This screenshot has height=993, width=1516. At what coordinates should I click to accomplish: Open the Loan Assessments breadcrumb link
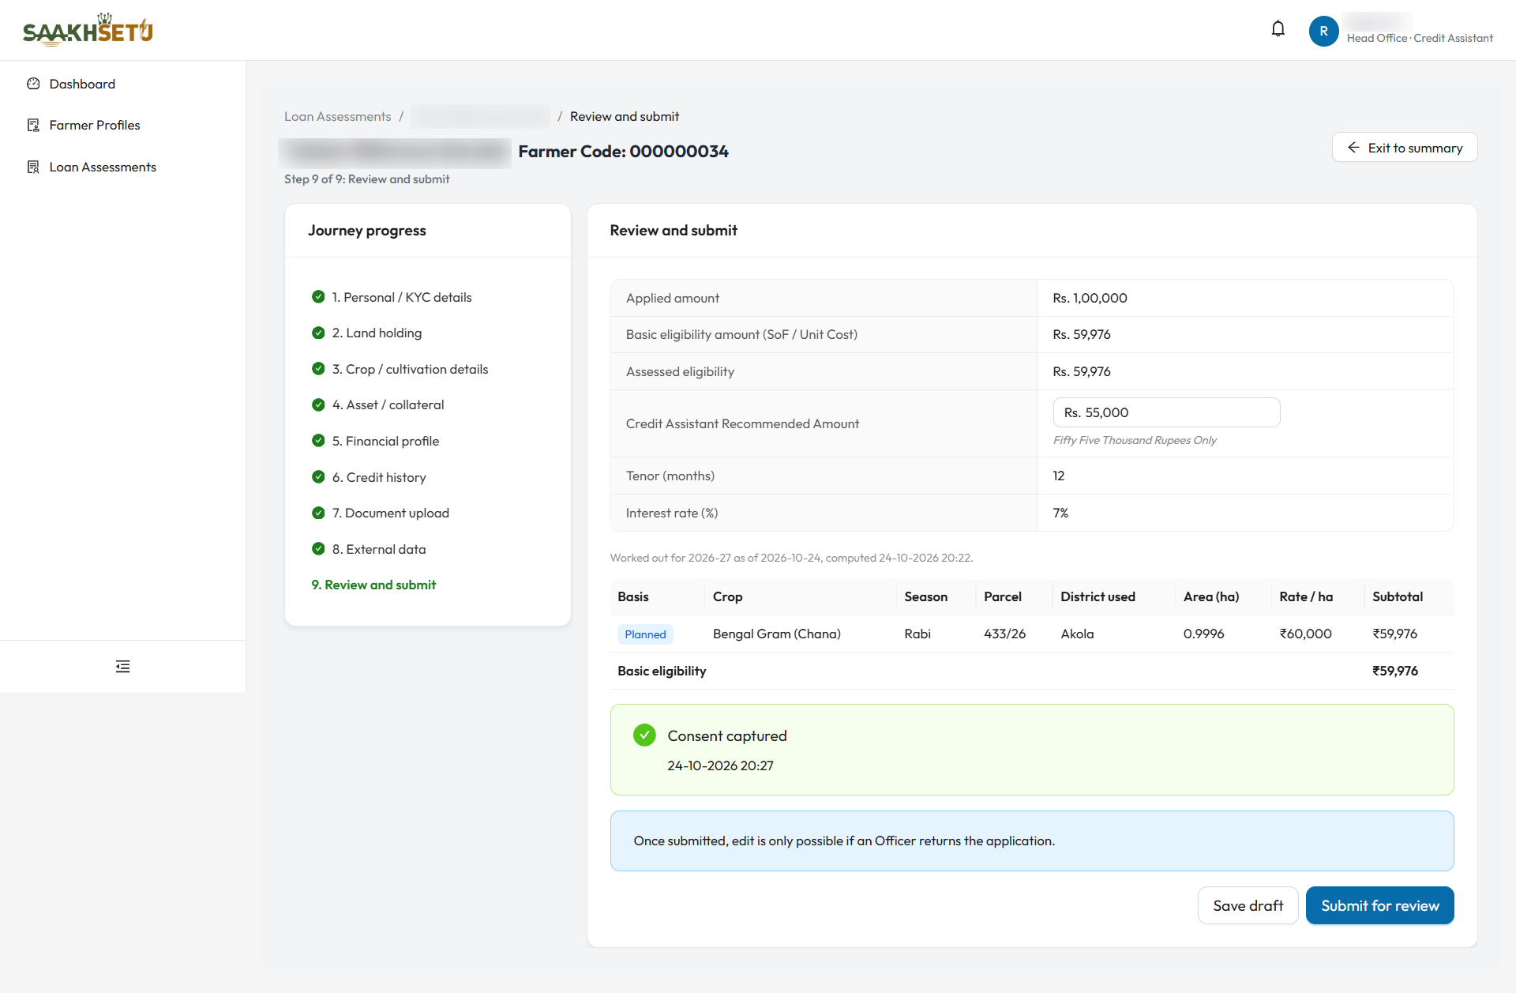pos(337,116)
